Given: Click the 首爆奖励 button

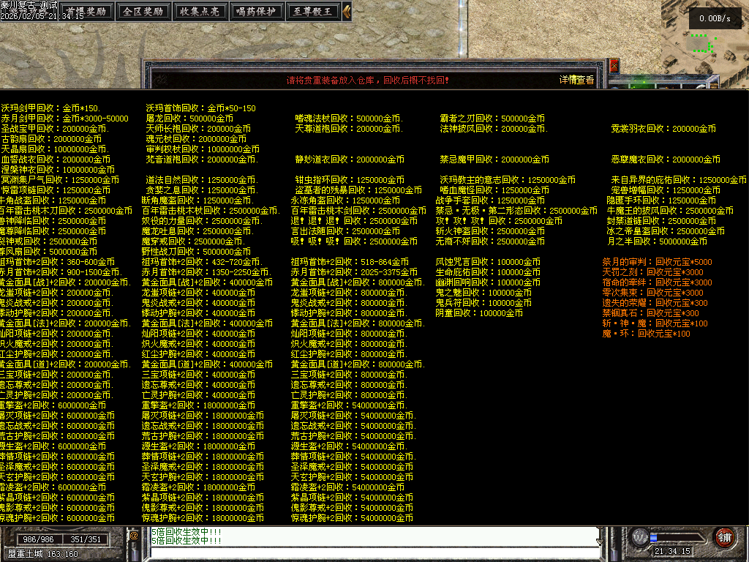Looking at the screenshot, I should tap(86, 12).
